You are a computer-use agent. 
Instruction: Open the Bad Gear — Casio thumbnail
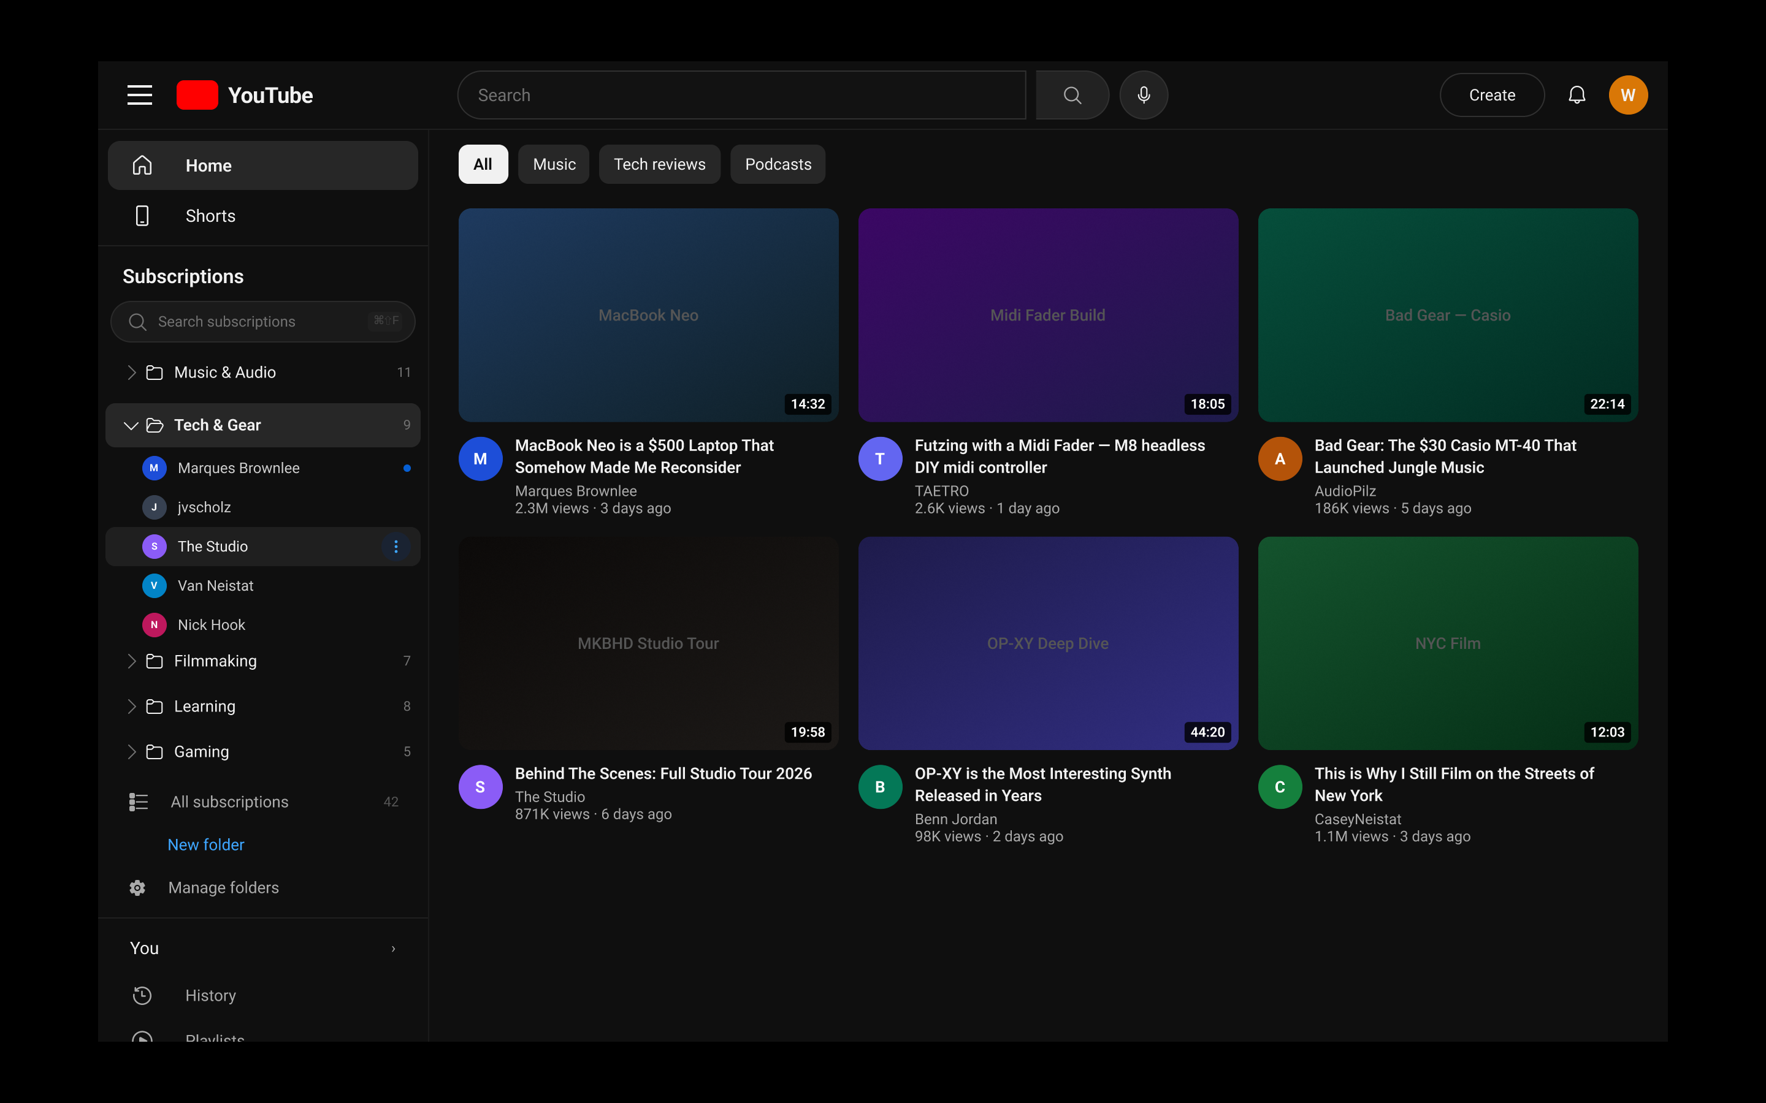1448,315
